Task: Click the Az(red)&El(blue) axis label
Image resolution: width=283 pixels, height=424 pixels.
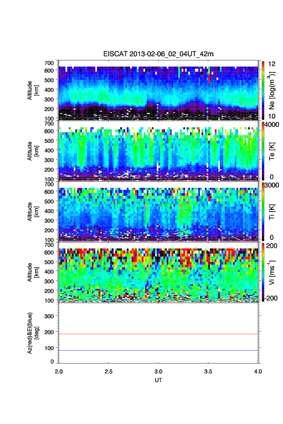Action: (32, 333)
